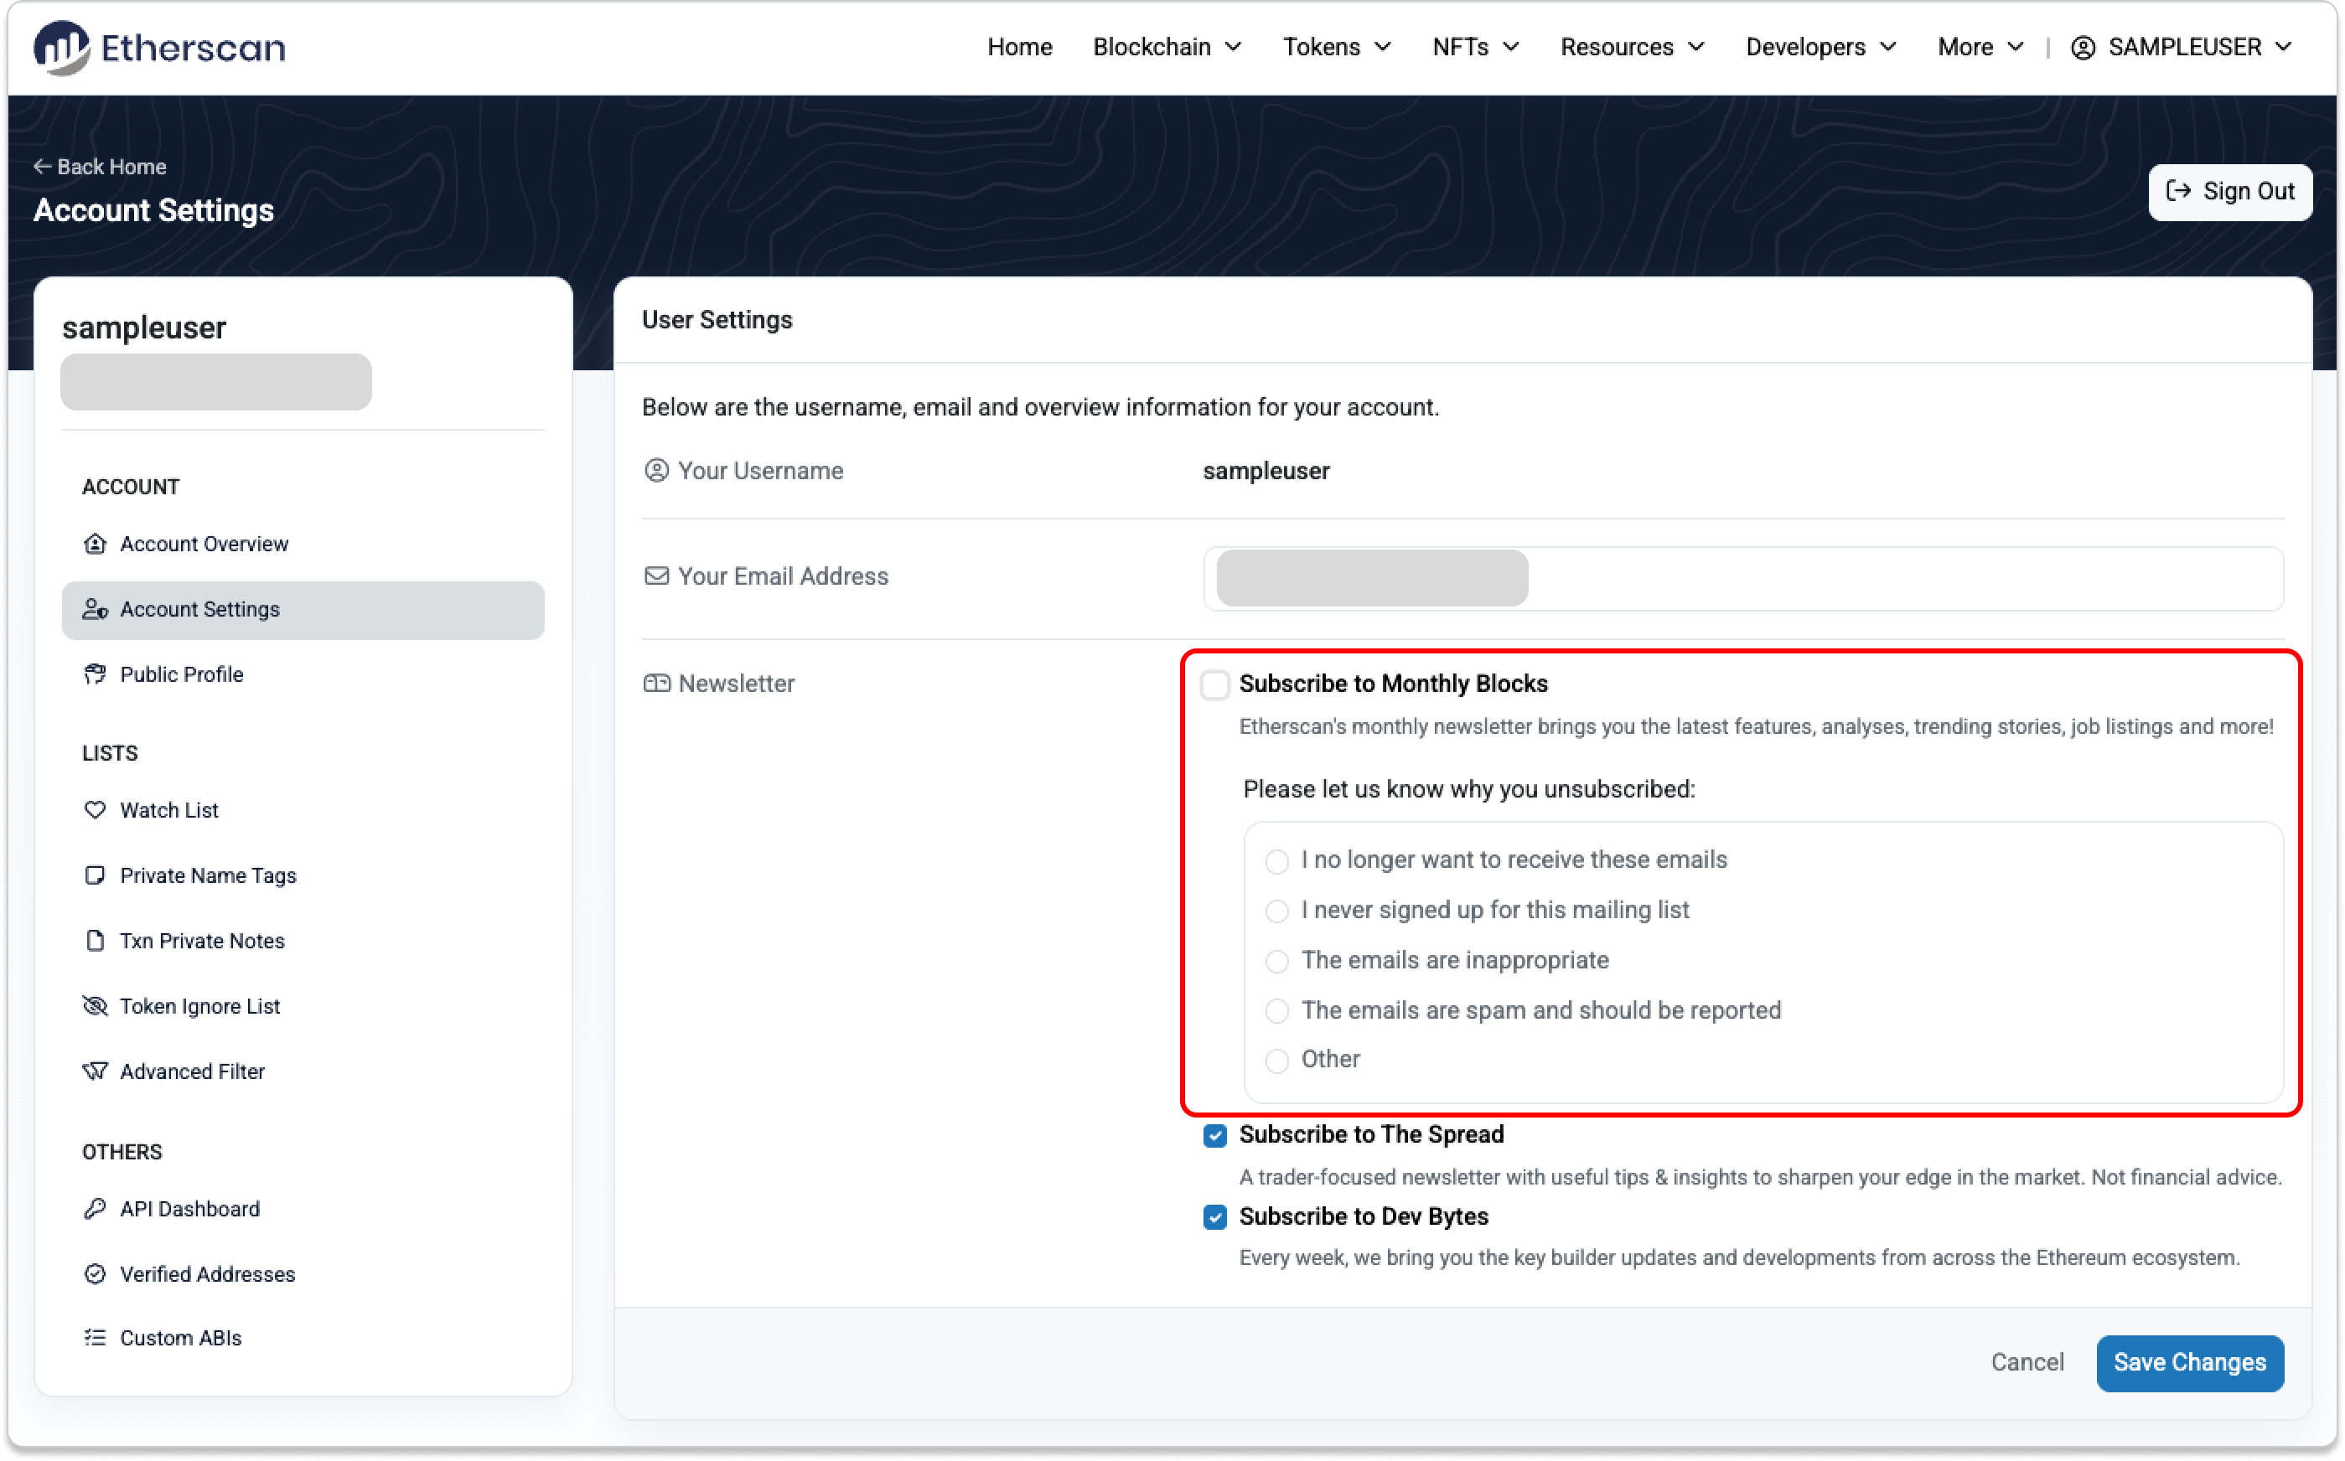Click the Custom ABIs list icon
Screen dimensions: 2345x1461
(x=95, y=1339)
